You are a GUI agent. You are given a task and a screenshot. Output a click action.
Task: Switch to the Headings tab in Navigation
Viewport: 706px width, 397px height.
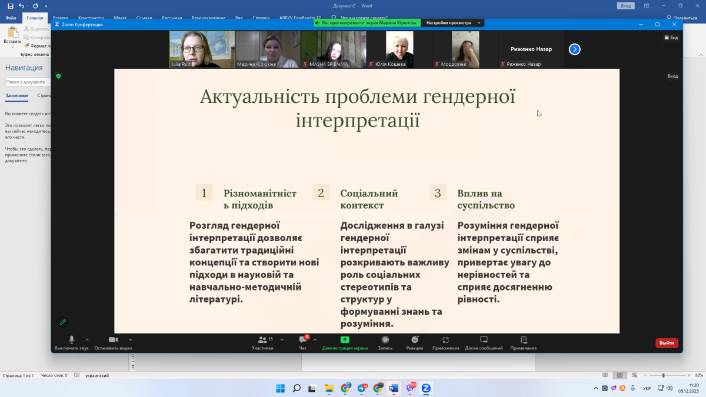16,95
